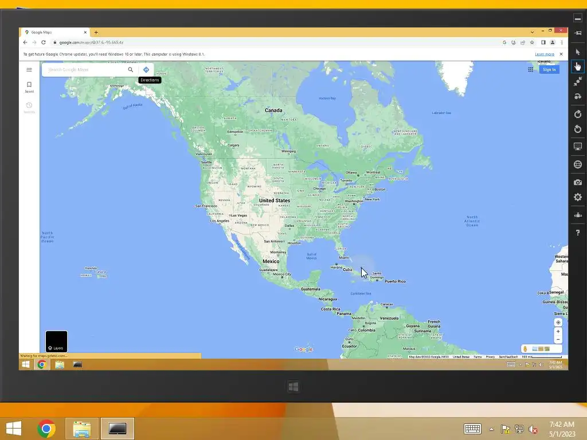This screenshot has width=587, height=440.
Task: Select the Google Maps browser tab
Action: [x=56, y=32]
